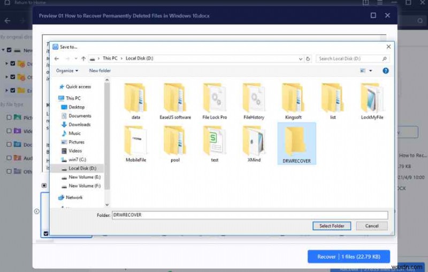Open the view options dropdown arrow
This screenshot has width=428, height=272.
[x=370, y=71]
